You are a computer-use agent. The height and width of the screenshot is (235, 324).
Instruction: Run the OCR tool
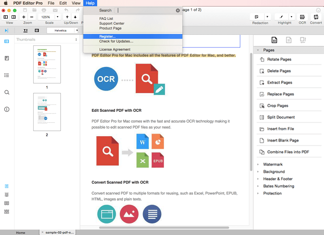[302, 17]
